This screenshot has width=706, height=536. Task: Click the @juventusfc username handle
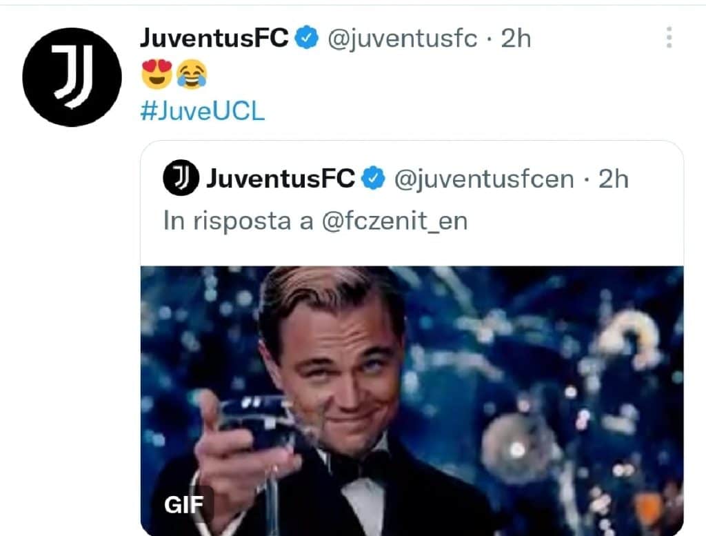tap(403, 39)
